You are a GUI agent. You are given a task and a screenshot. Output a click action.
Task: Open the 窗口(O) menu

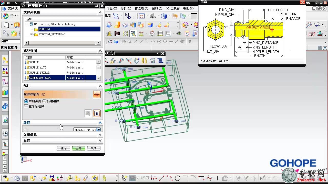click(x=157, y=8)
